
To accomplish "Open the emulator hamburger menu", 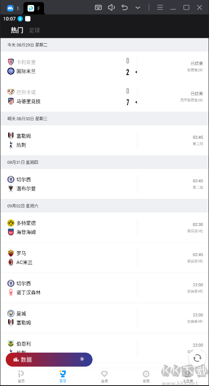I will tap(160, 7).
